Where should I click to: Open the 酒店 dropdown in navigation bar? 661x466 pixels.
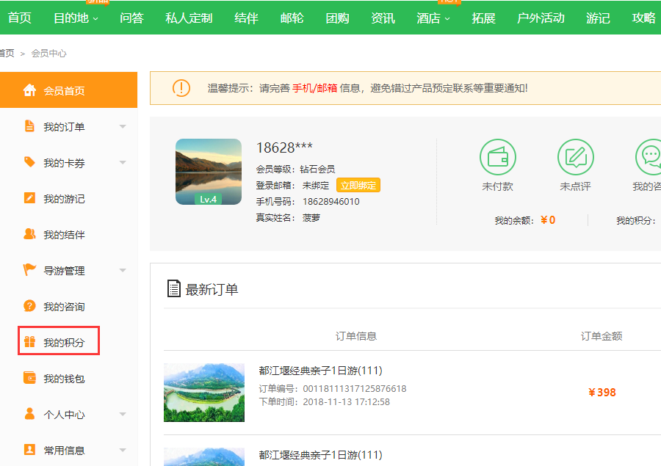click(433, 18)
